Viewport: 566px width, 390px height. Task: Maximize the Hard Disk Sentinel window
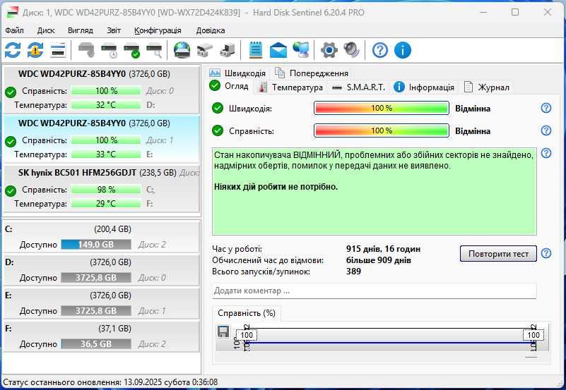coord(515,12)
